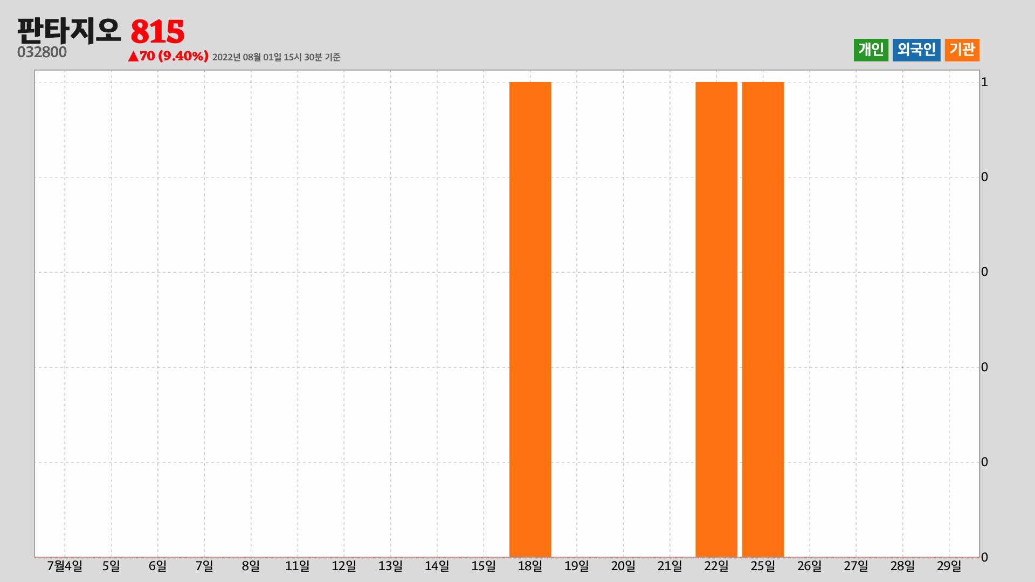Click the x-axis label 5일
Viewport: 1035px width, 582px height.
[x=111, y=566]
